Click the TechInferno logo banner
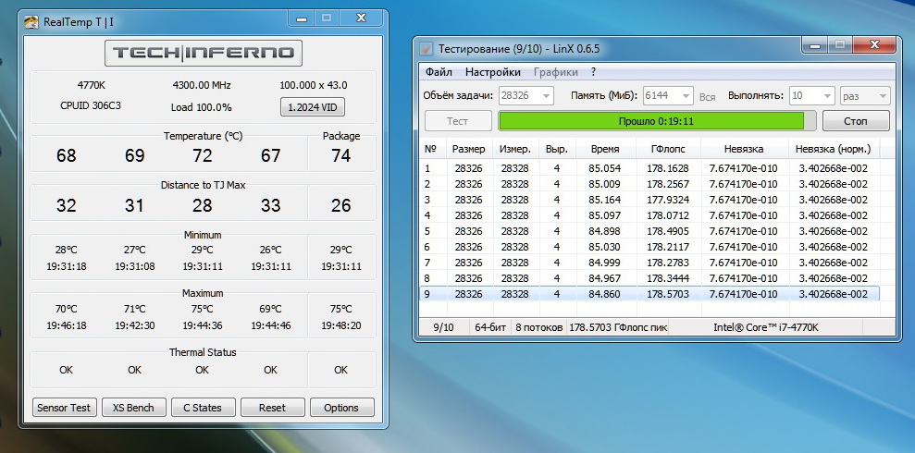 tap(203, 53)
